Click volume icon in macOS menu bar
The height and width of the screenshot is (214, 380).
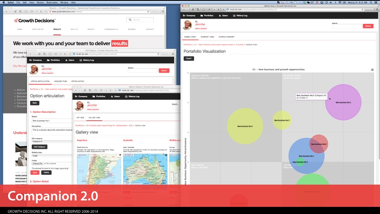(x=331, y=2)
